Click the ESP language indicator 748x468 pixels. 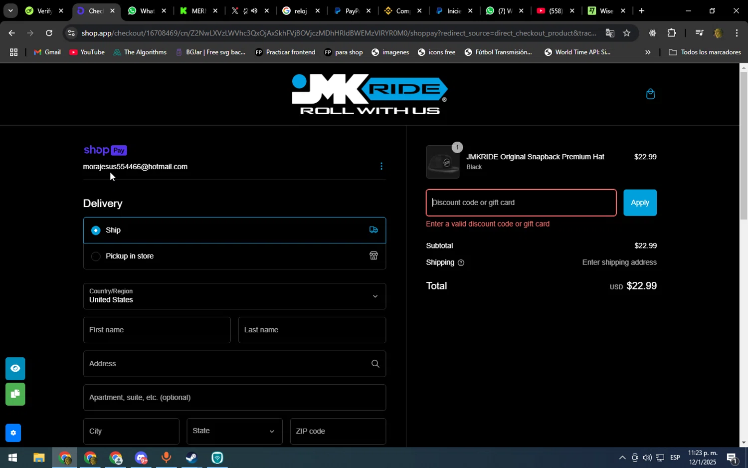coord(675,458)
